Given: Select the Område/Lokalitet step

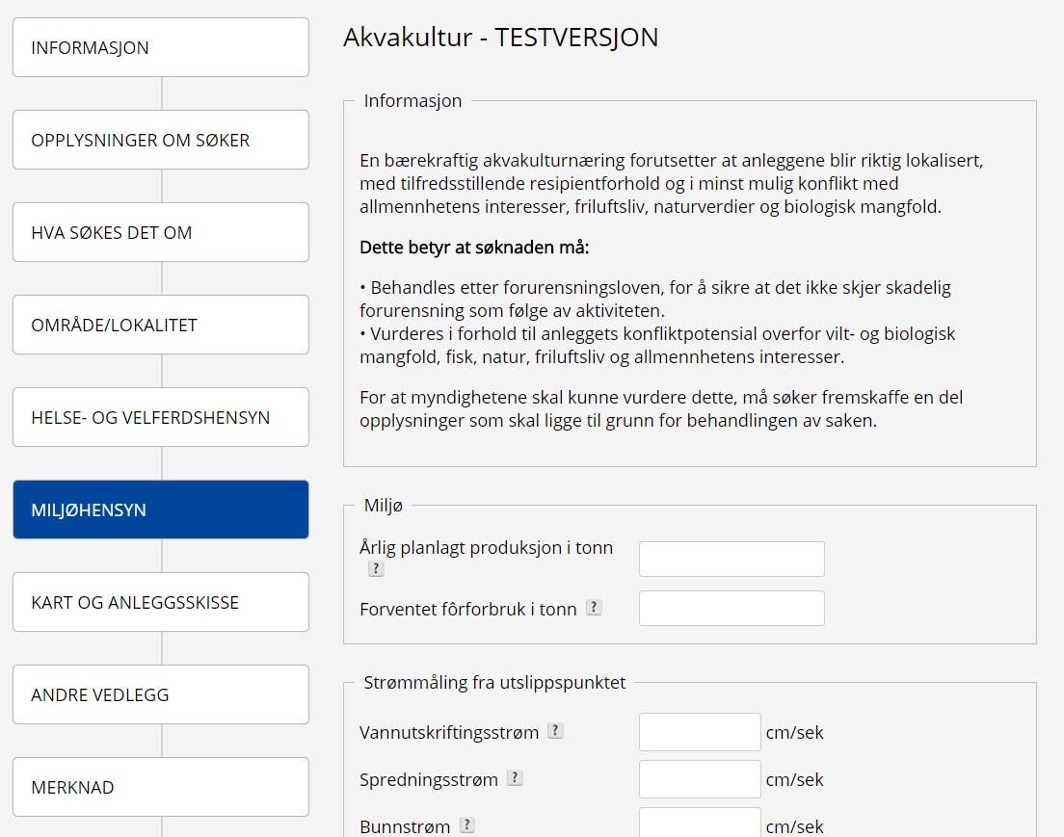Looking at the screenshot, I should point(161,325).
